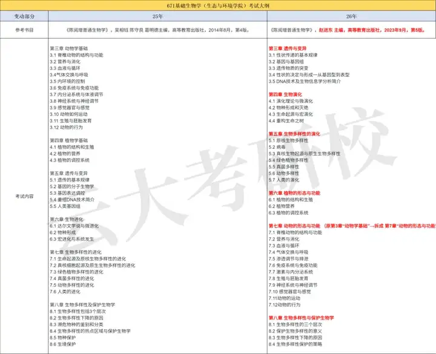Click "7.6 人类的进化"
The width and height of the screenshot is (436, 354).
coord(65,292)
